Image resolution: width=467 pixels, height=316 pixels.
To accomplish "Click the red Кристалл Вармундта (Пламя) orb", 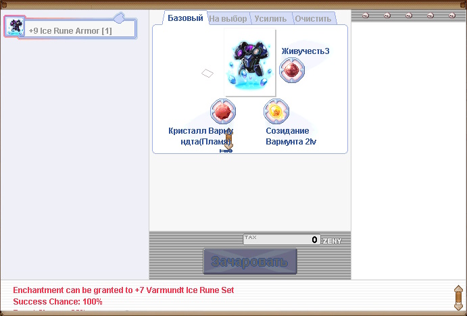I will pos(223,111).
